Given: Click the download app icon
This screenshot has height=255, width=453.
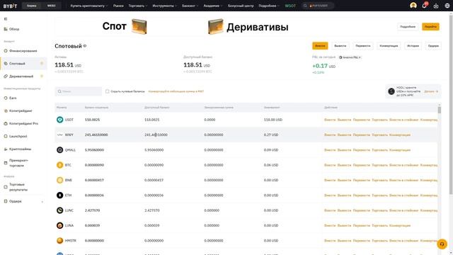Looking at the screenshot, I should click(436, 6).
